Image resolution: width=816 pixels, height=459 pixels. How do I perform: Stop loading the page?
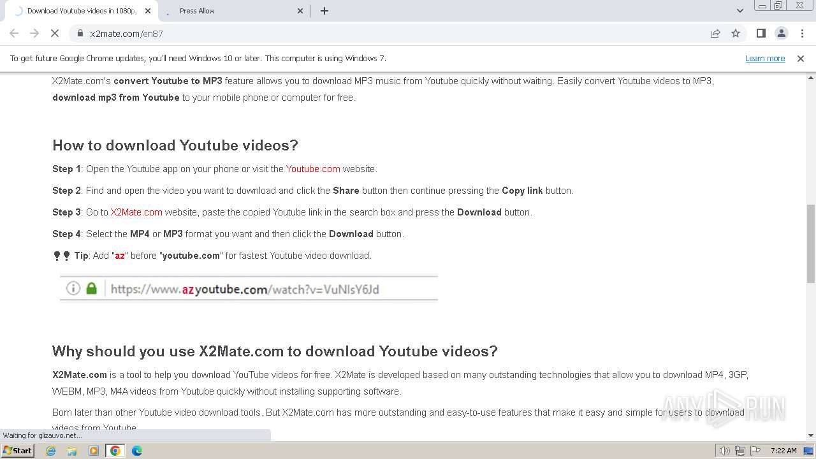pos(55,33)
